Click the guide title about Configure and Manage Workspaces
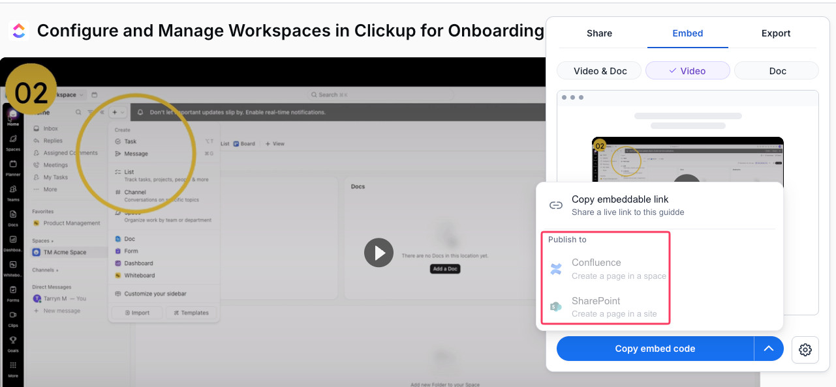 coord(290,31)
